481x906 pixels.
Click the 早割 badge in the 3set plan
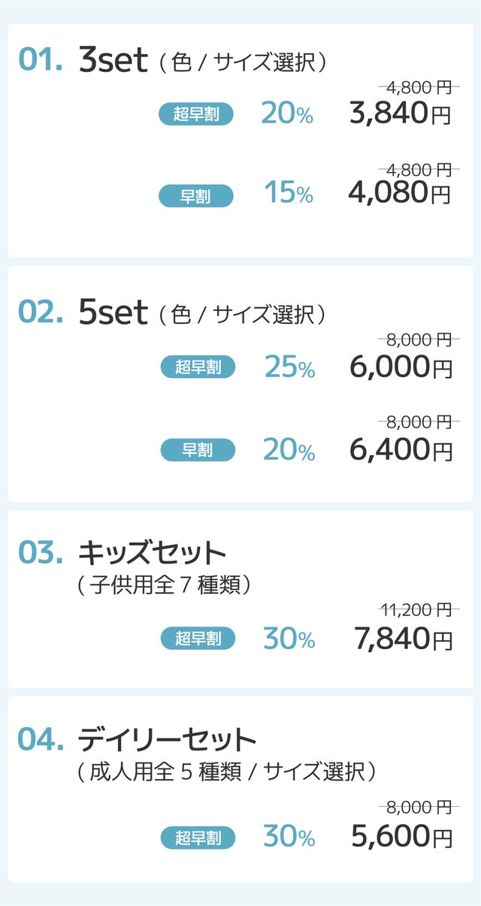coord(196,197)
